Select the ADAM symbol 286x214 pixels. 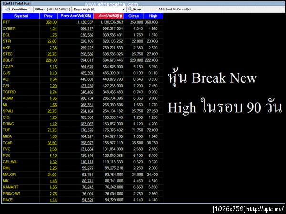click(x=8, y=98)
